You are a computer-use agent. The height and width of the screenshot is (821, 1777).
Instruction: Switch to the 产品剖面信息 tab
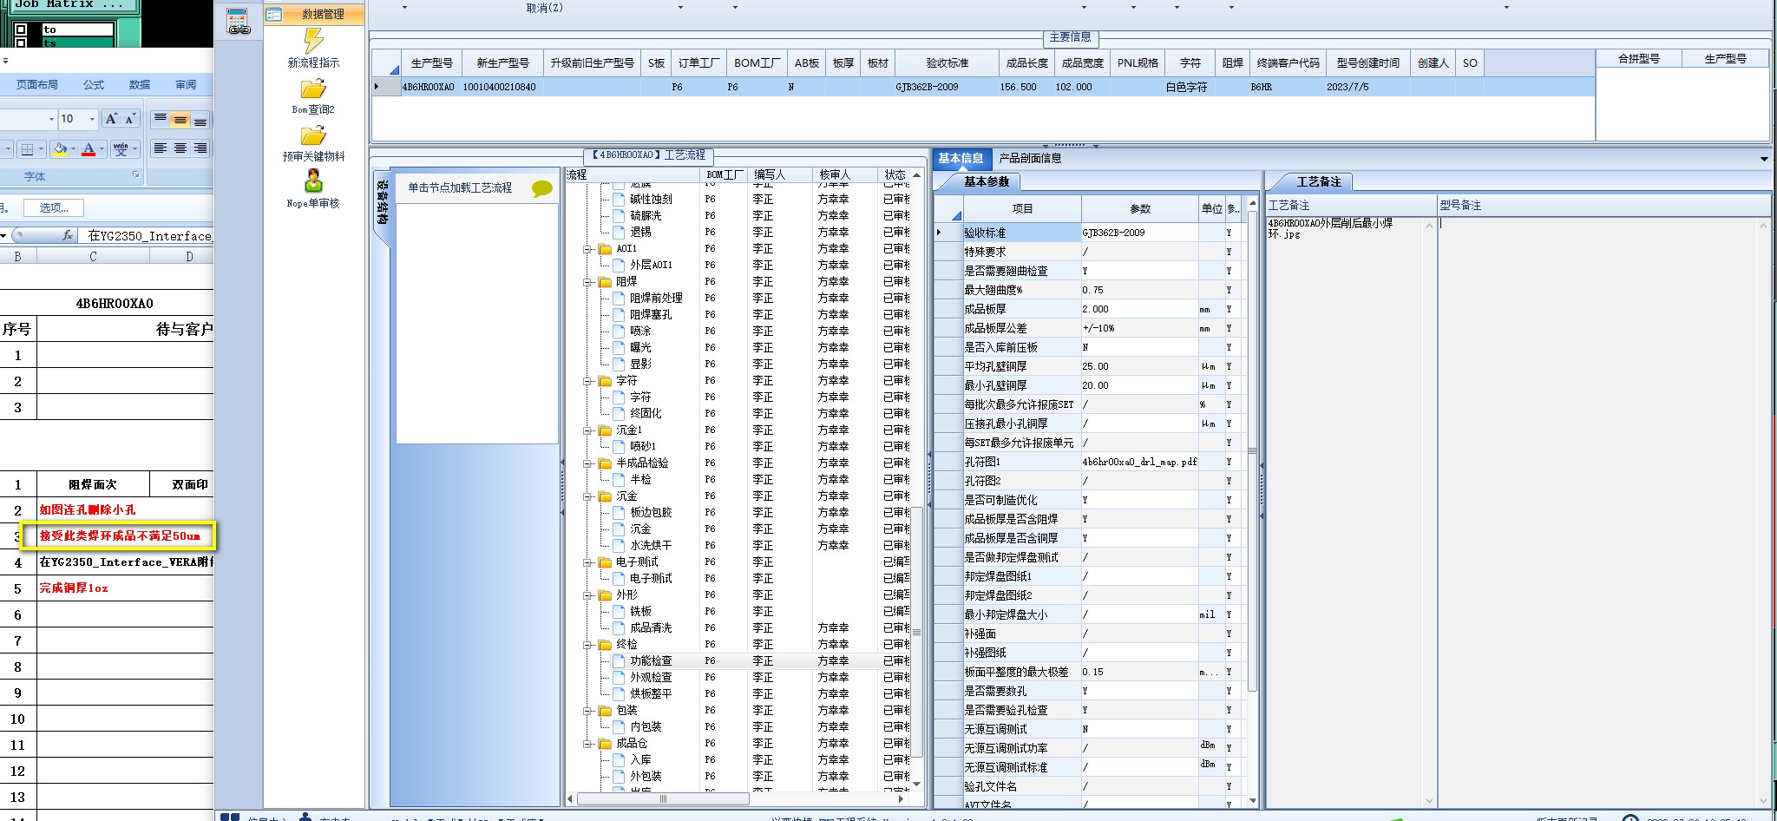pos(1030,158)
